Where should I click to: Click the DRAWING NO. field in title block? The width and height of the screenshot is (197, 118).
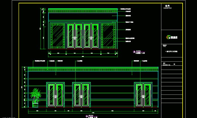pos(167,64)
